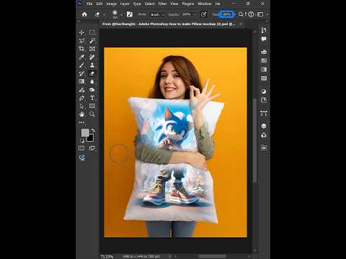Toggle the Brush Settings panel
This screenshot has width=346, height=259.
pos(130,14)
